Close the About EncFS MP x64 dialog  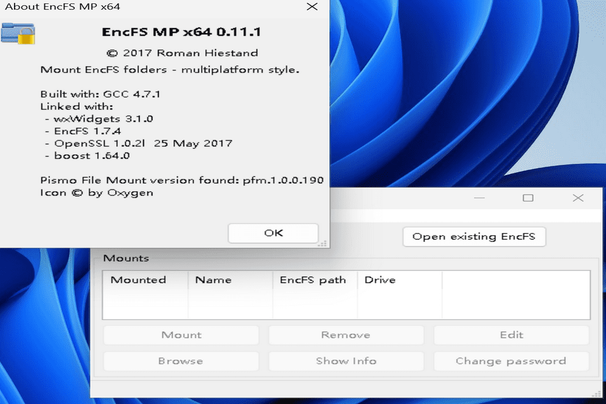point(313,7)
